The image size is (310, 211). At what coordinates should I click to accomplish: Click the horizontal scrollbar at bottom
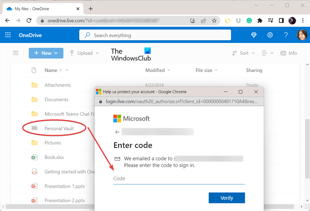pos(149,207)
